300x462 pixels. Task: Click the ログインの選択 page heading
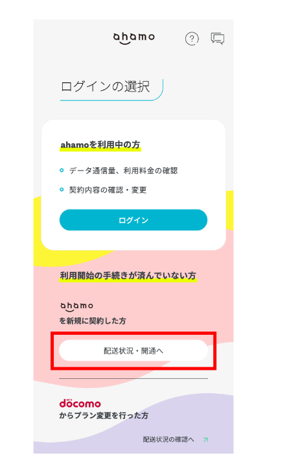tap(106, 87)
